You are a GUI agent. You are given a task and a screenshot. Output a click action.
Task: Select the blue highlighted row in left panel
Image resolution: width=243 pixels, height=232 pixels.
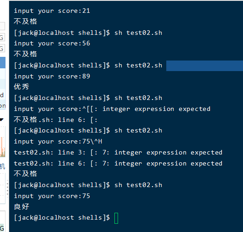pyautogui.click(x=3, y=62)
